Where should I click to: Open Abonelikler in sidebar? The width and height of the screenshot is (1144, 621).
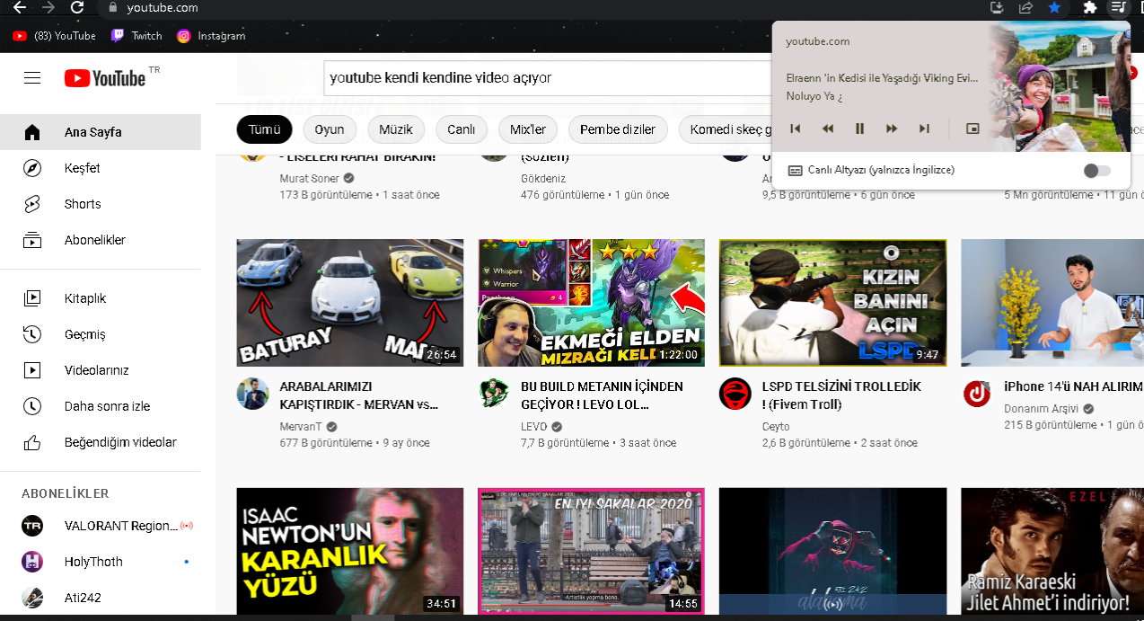pos(101,240)
